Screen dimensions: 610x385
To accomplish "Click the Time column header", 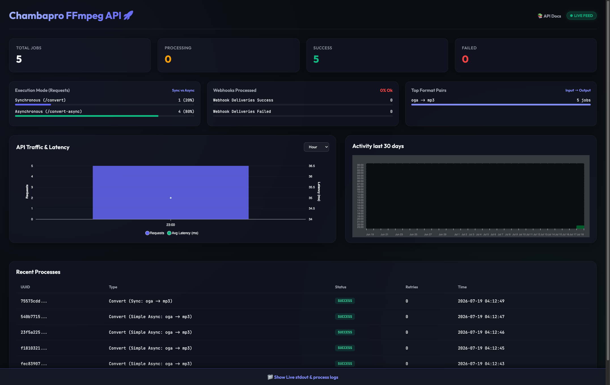I will [462, 287].
